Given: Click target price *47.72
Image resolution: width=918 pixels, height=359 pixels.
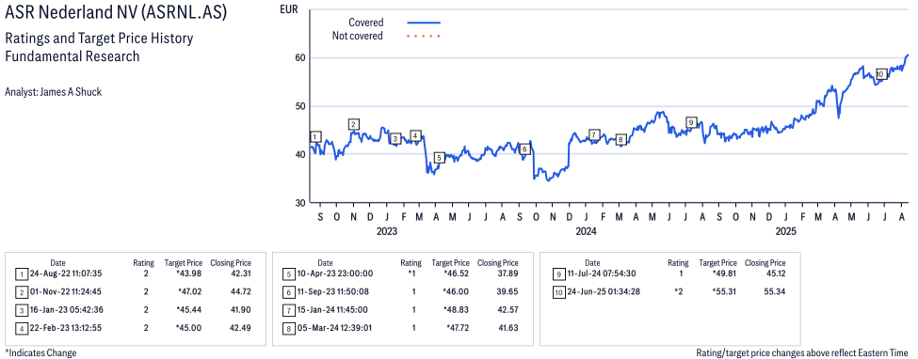Looking at the screenshot, I should 456,327.
